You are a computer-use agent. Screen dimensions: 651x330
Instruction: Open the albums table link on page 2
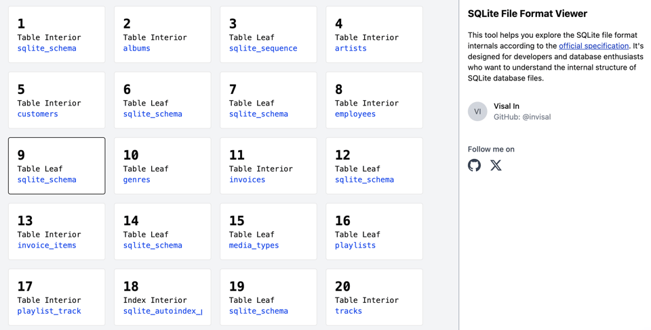click(137, 49)
